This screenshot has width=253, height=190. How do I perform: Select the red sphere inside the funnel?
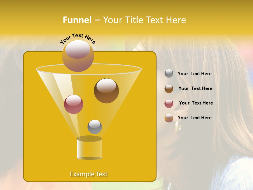[x=74, y=104]
